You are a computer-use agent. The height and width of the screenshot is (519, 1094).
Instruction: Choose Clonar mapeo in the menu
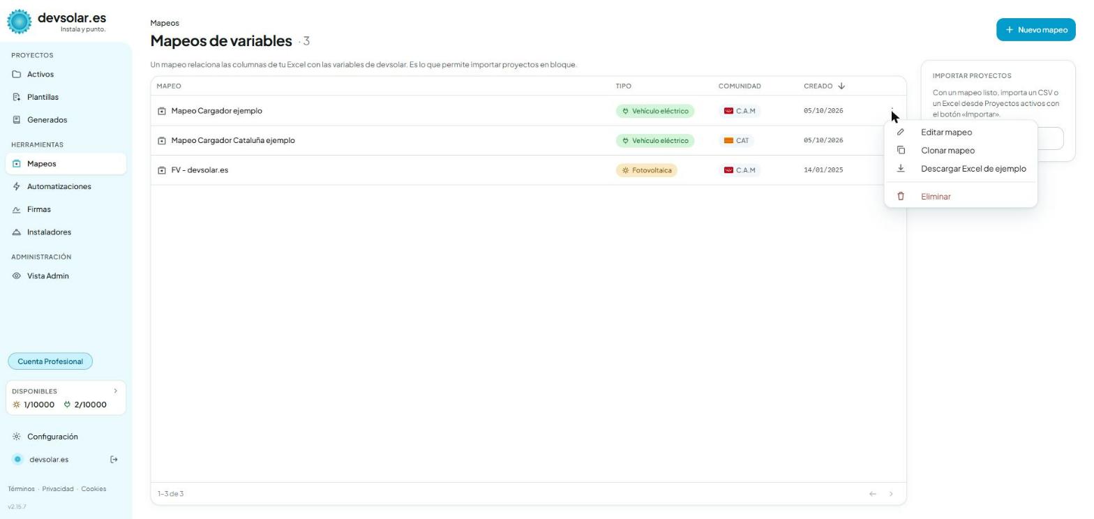(x=961, y=150)
